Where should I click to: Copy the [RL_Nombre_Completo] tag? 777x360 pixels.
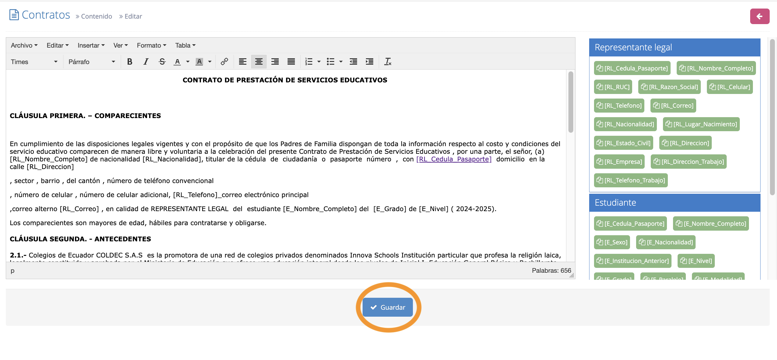[x=716, y=68]
